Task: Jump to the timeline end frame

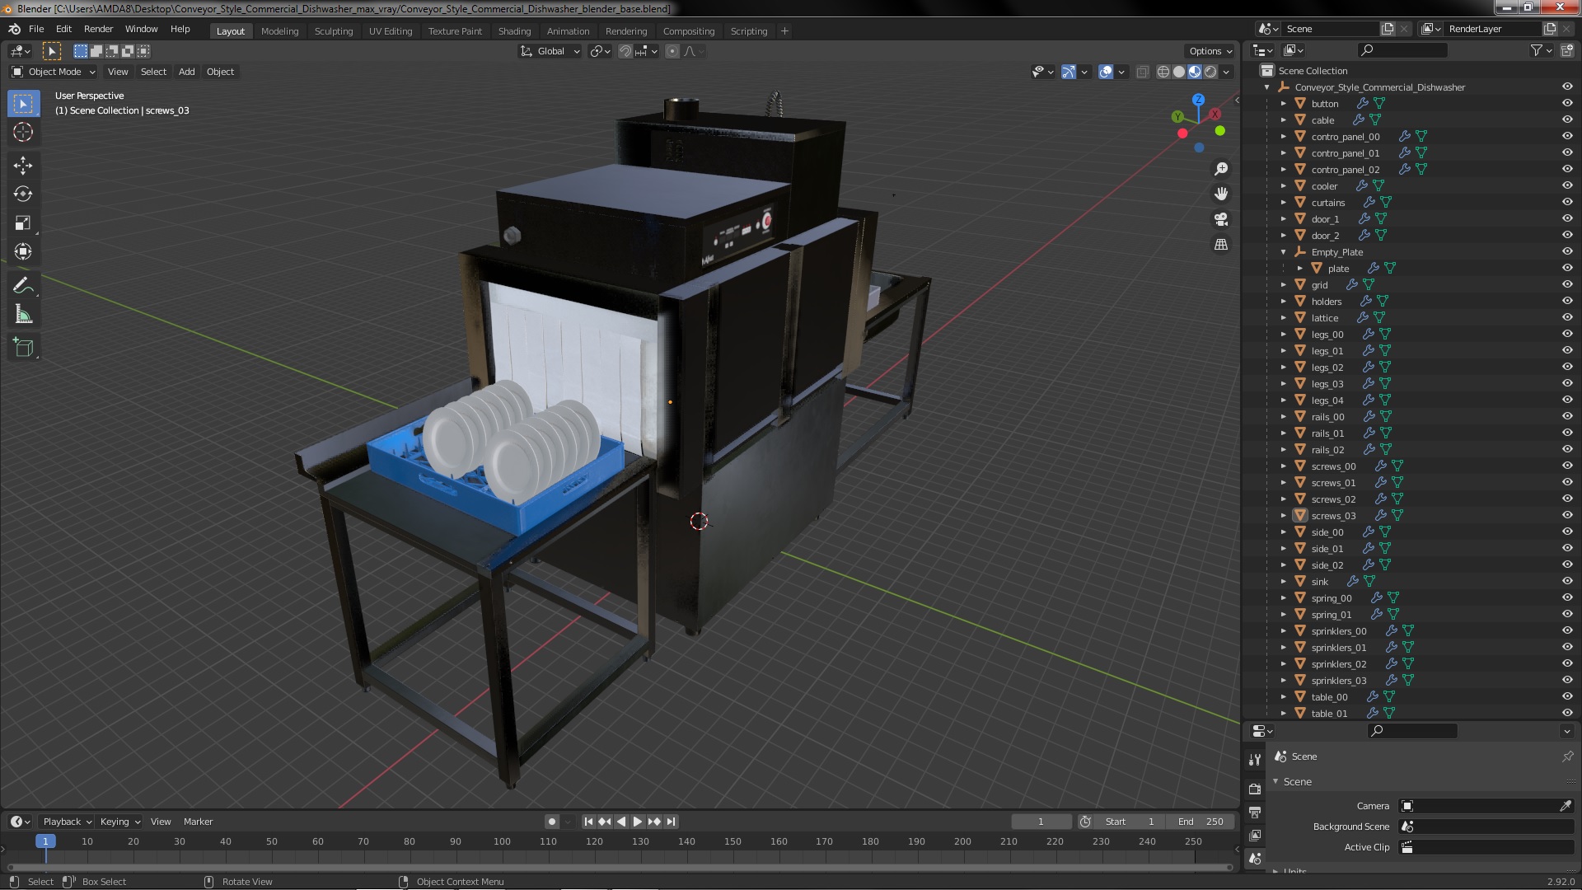Action: click(672, 822)
